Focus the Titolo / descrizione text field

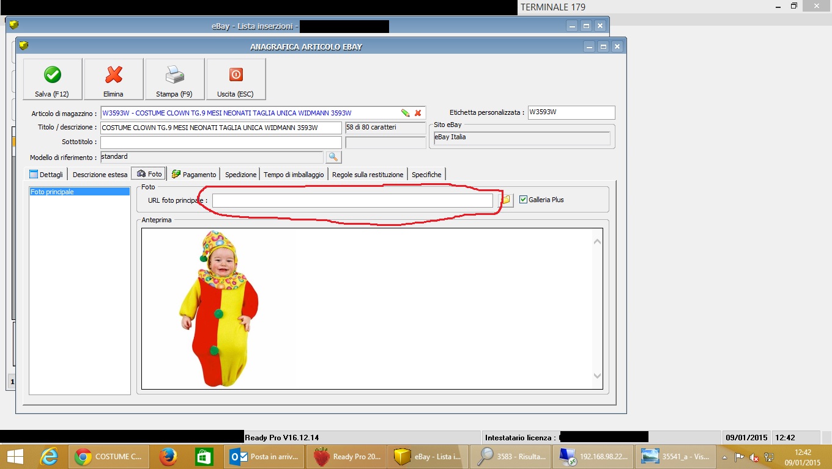pos(221,128)
